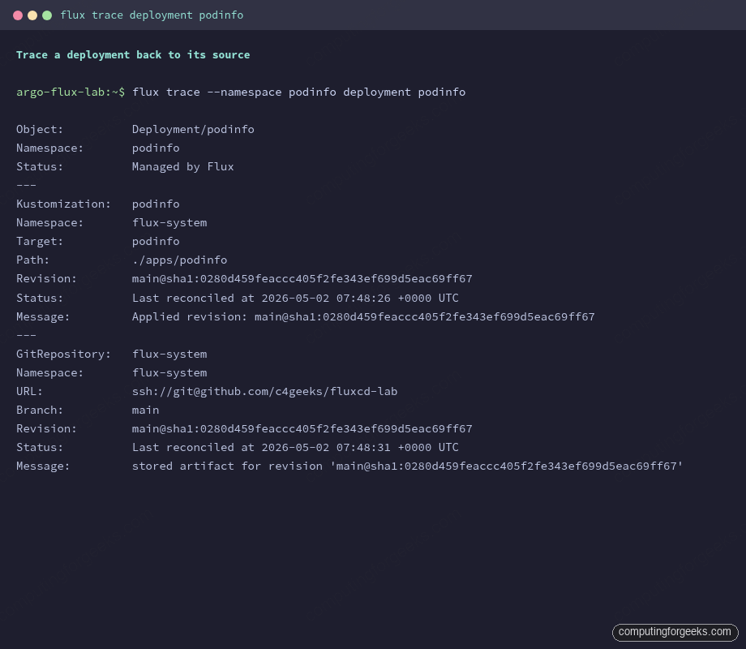
Task: Click the path './apps/podinfo'
Action: [179, 260]
